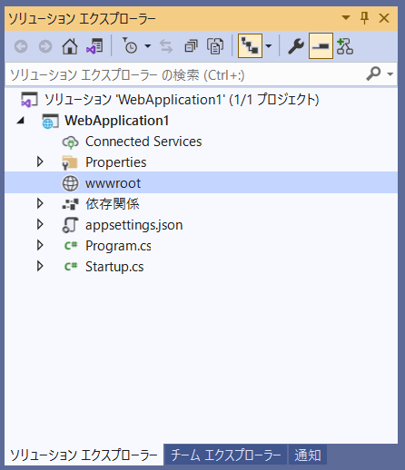Select appsettings.json file
The width and height of the screenshot is (405, 470).
click(x=133, y=225)
